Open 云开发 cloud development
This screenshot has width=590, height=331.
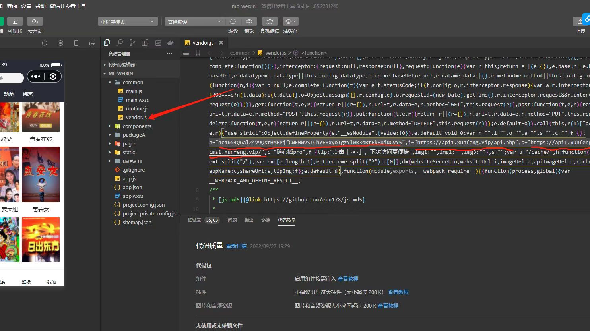pyautogui.click(x=35, y=21)
